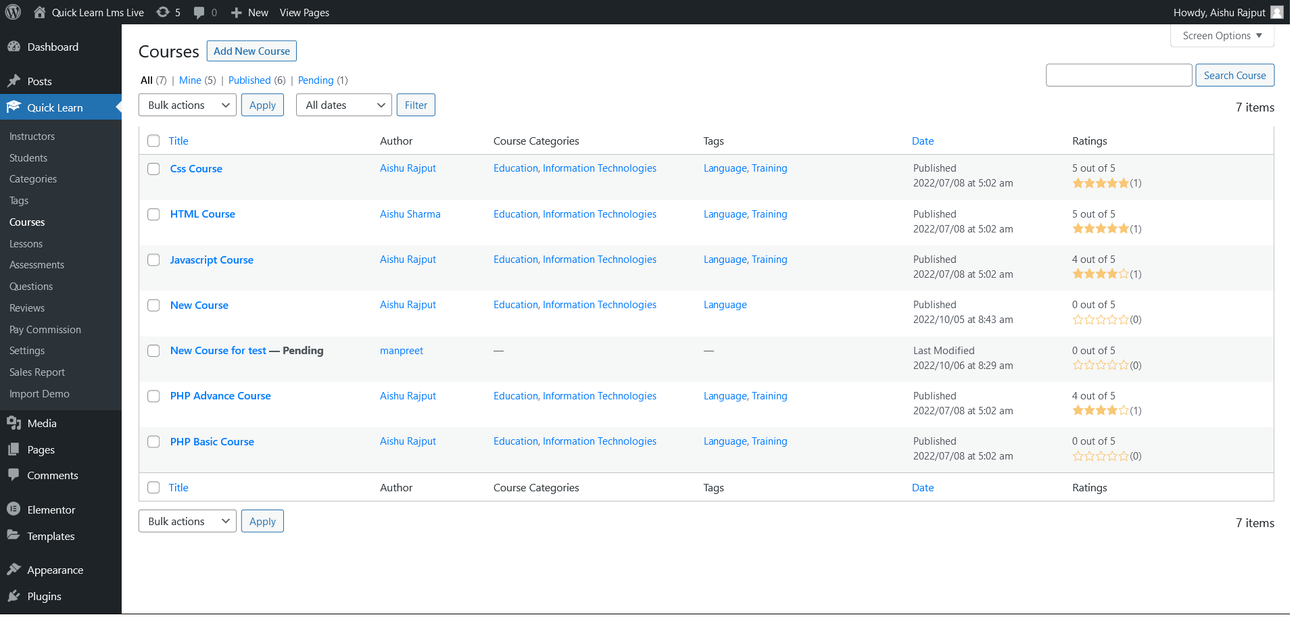The height and width of the screenshot is (617, 1298).
Task: Check the PHP Advance Course checkbox
Action: click(x=153, y=396)
